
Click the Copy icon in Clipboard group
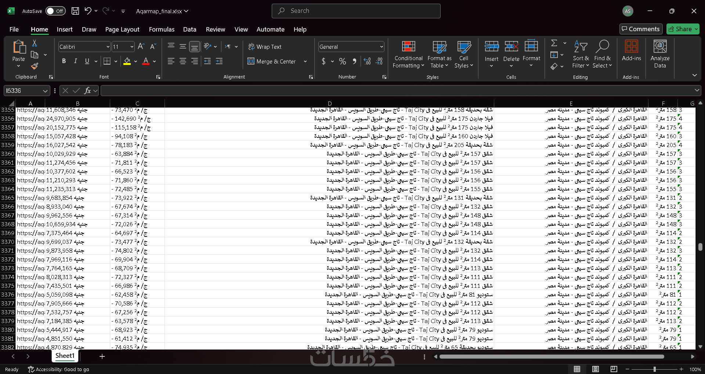(x=35, y=55)
